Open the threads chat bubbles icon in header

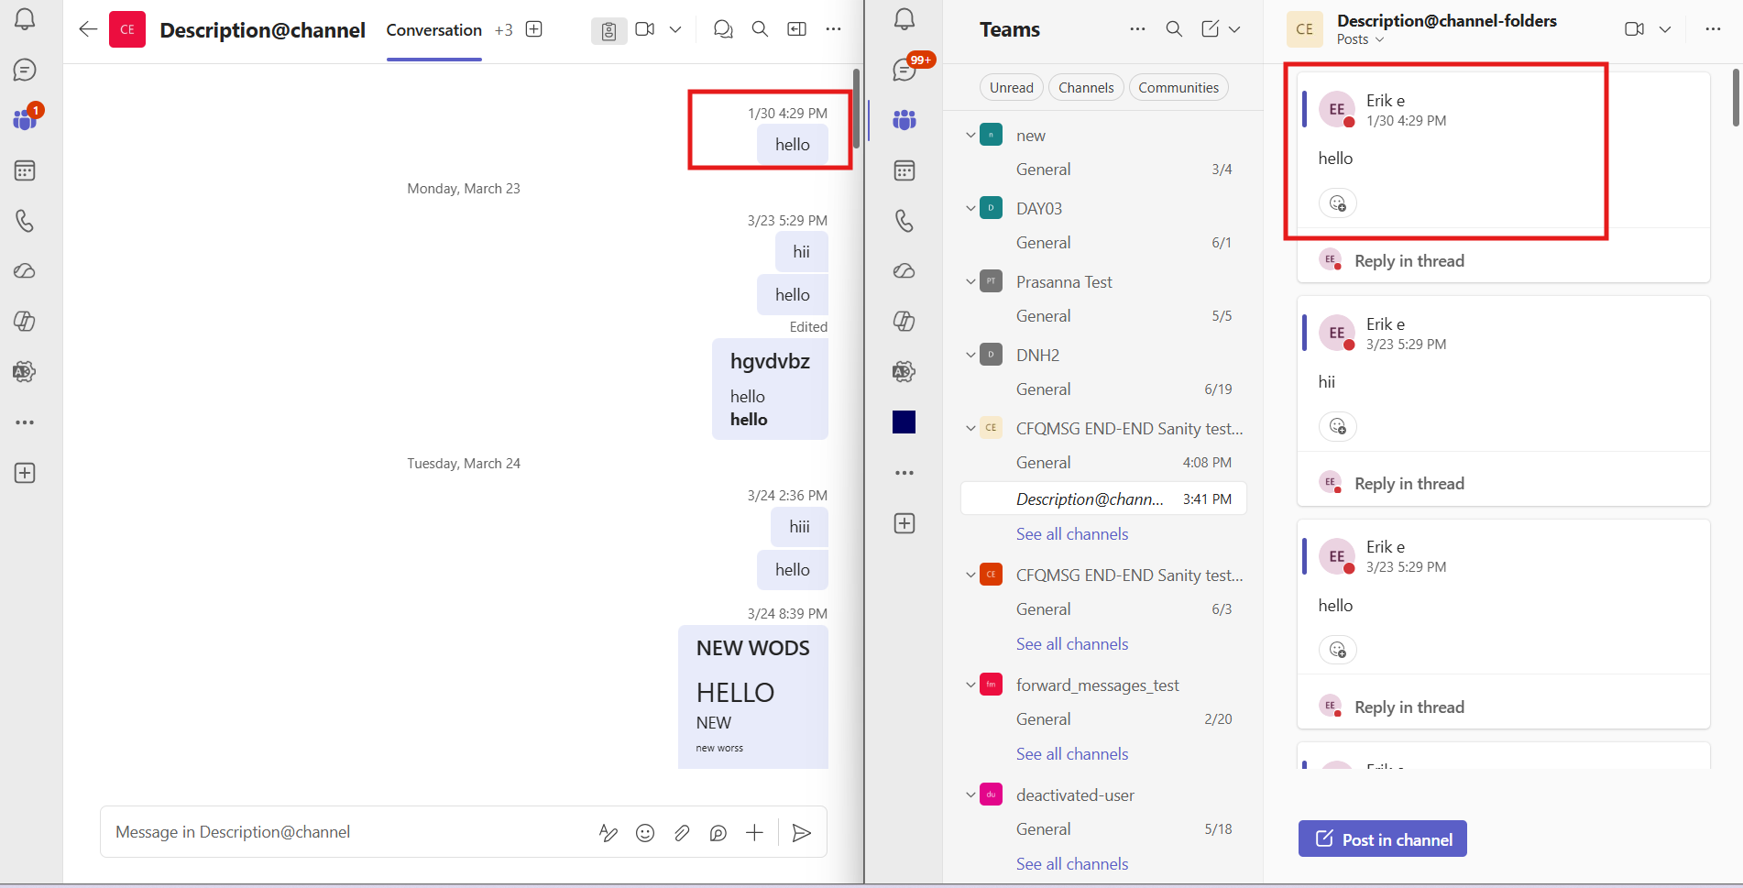click(x=723, y=29)
